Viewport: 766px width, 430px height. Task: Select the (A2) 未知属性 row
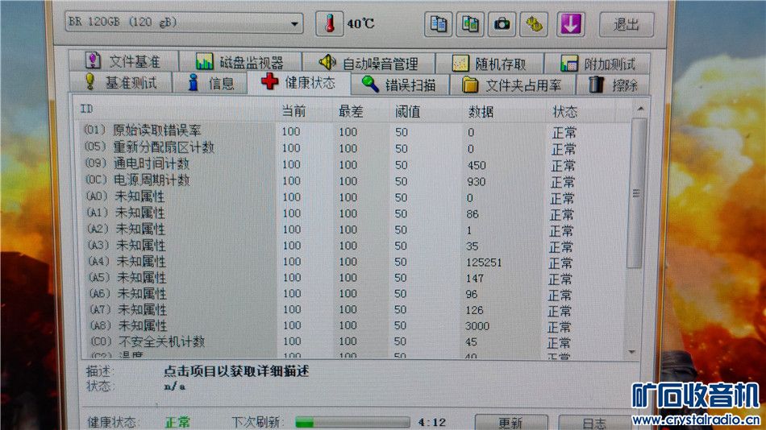pyautogui.click(x=354, y=229)
